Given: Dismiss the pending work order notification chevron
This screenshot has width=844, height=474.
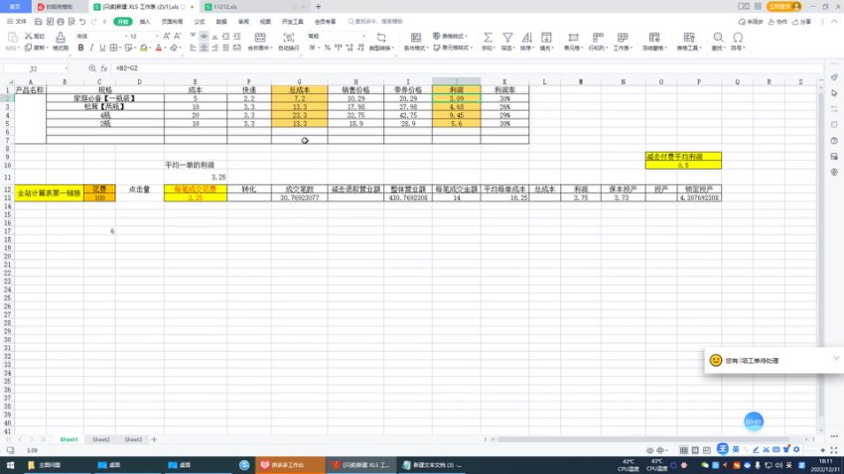Looking at the screenshot, I should (836, 358).
